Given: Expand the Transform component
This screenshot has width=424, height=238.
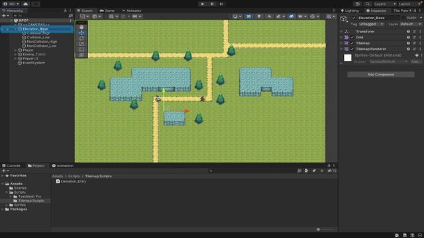Looking at the screenshot, I should (341, 32).
